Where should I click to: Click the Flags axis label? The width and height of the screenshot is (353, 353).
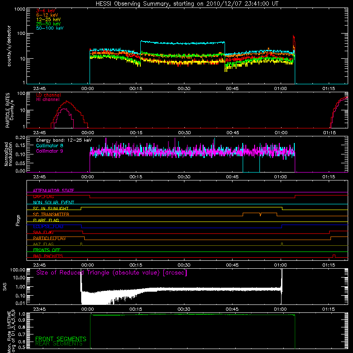click(18, 220)
